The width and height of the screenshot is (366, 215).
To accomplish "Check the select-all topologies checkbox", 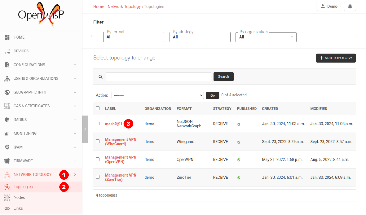I will tap(98, 108).
